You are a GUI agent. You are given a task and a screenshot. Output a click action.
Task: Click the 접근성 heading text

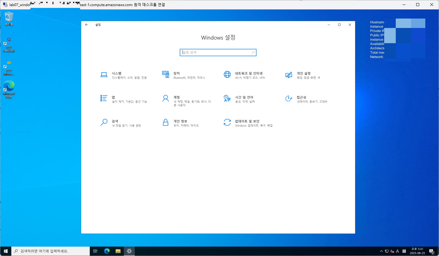pyautogui.click(x=301, y=97)
